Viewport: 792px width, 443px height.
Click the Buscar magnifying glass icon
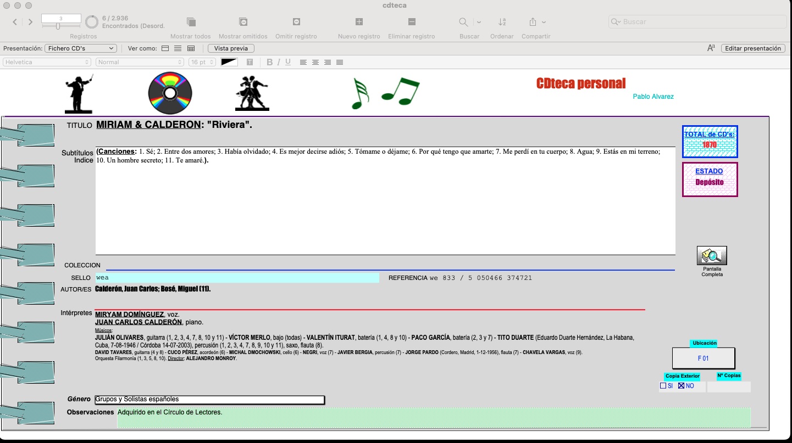[463, 22]
